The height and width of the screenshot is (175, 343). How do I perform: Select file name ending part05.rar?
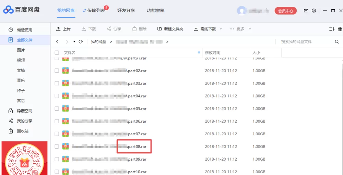(x=109, y=109)
